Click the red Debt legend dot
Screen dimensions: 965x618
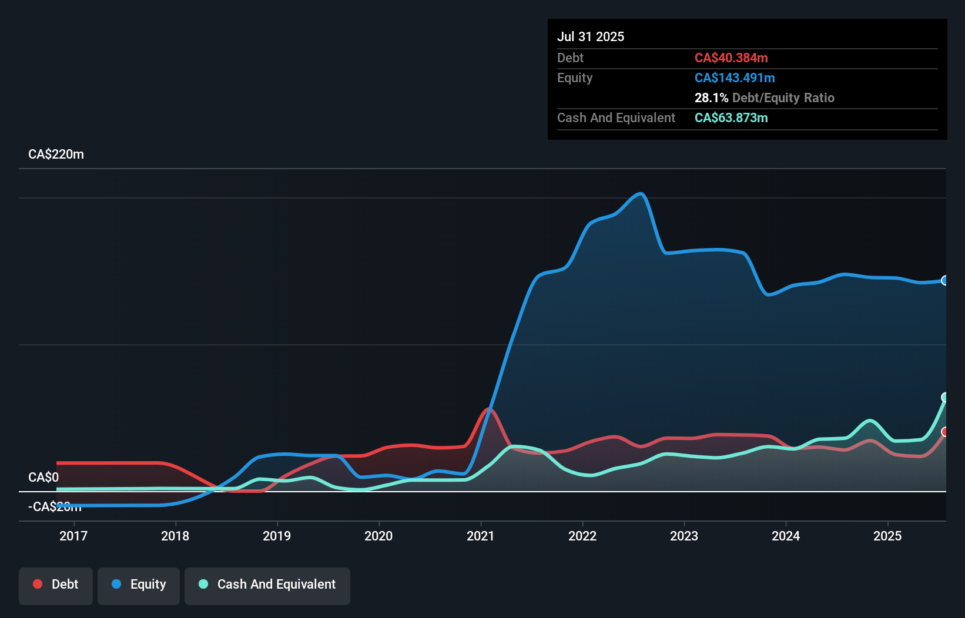tap(37, 584)
